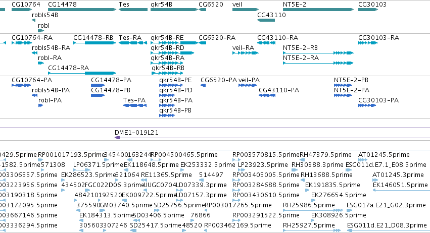Screen dimensions: 430x233
Task: Click EST ESG017a.E21_G02.3prime
Action: [x=350, y=210]
